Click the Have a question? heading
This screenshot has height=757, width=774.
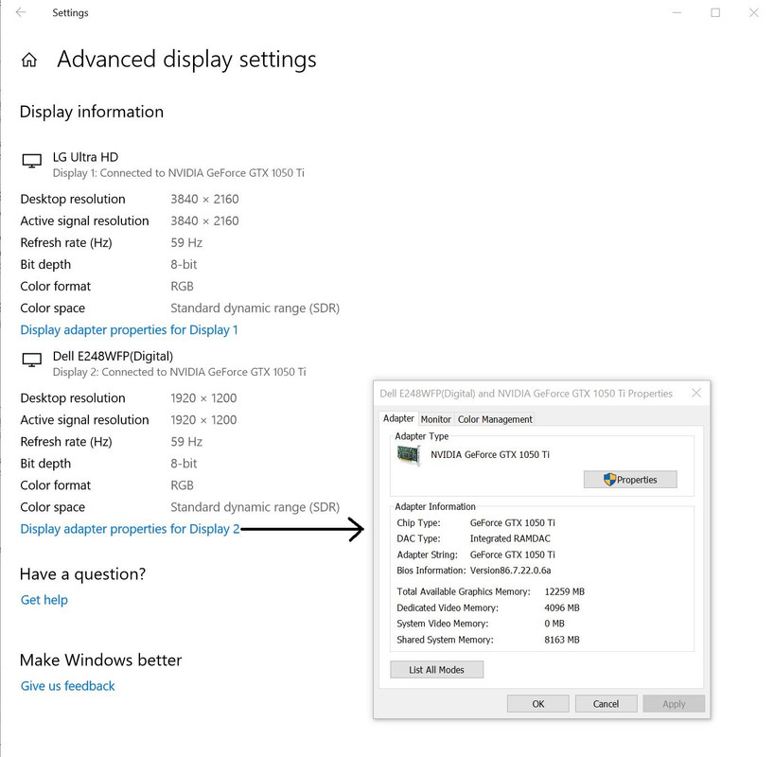coord(83,573)
